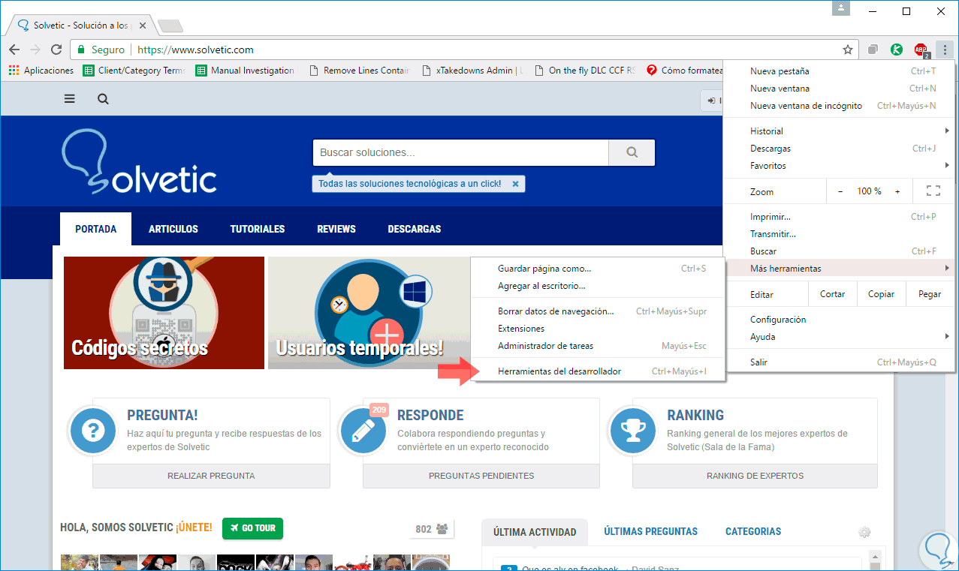Select Nueva pestaña from menu
The width and height of the screenshot is (959, 571).
click(x=839, y=71)
